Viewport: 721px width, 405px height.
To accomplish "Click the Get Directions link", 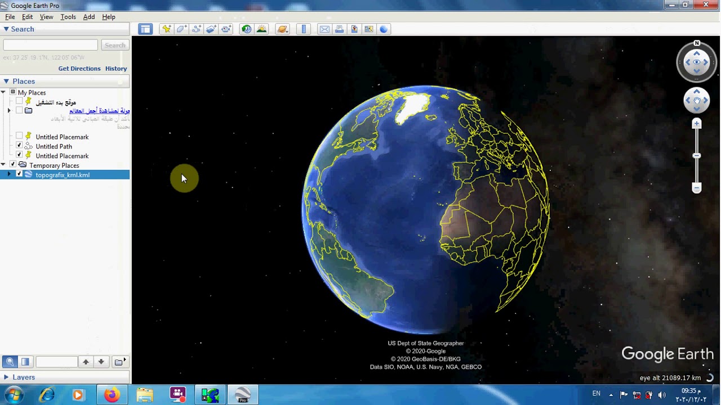I will pos(79,69).
